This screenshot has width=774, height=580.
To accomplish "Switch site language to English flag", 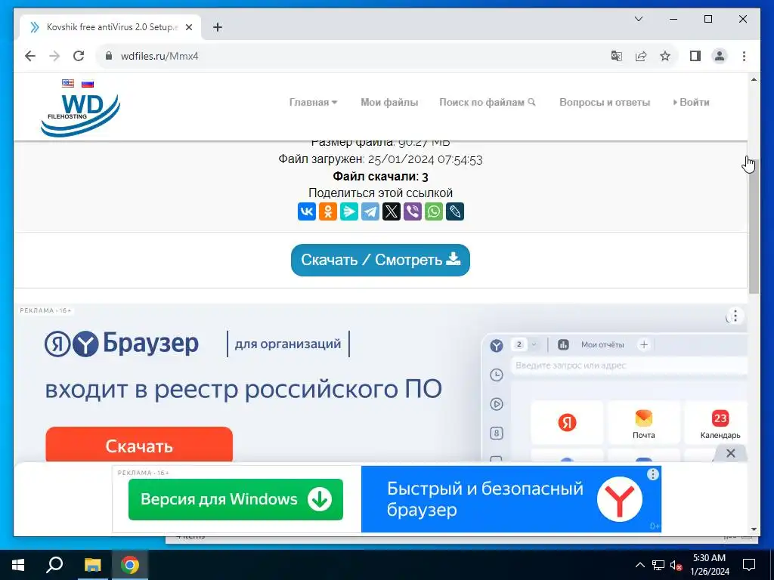I will (68, 83).
